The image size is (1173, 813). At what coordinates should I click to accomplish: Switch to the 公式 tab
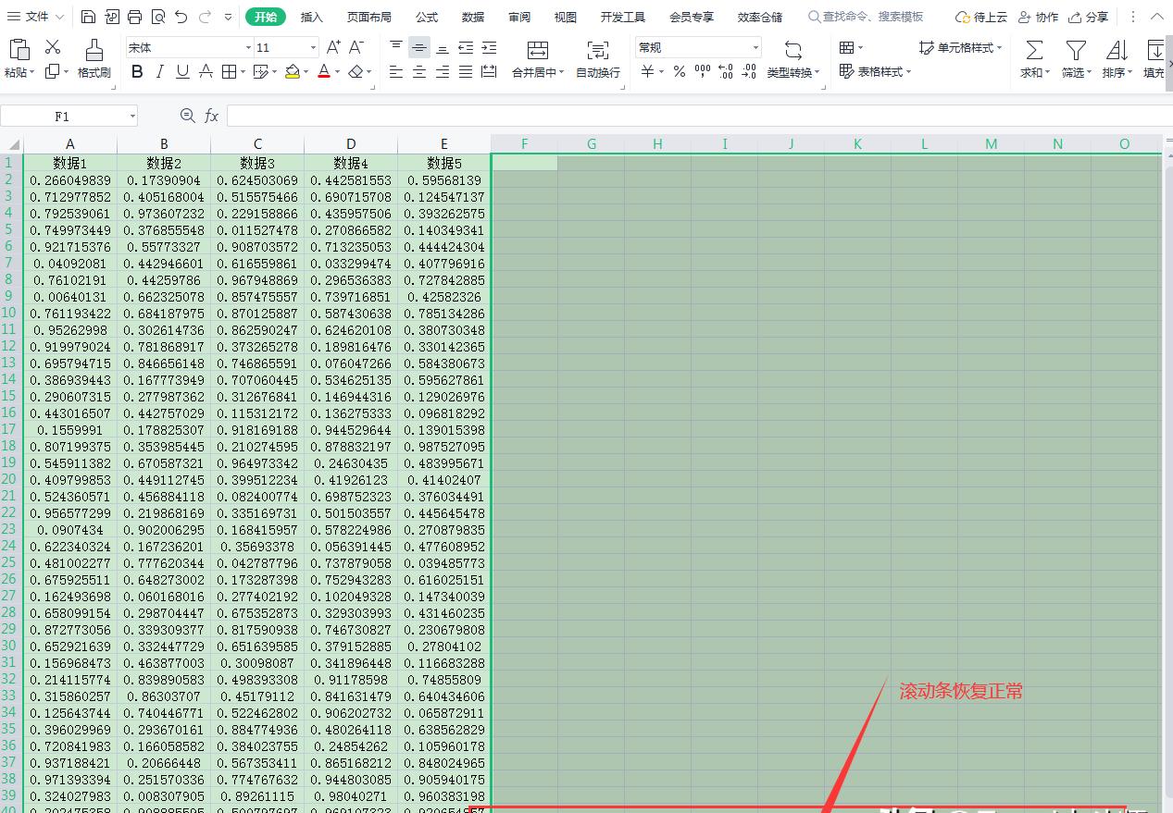[427, 17]
